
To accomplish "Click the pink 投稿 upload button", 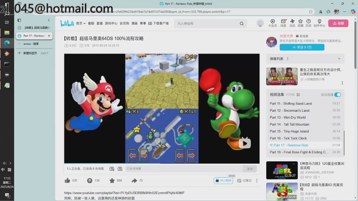I will click(338, 23).
